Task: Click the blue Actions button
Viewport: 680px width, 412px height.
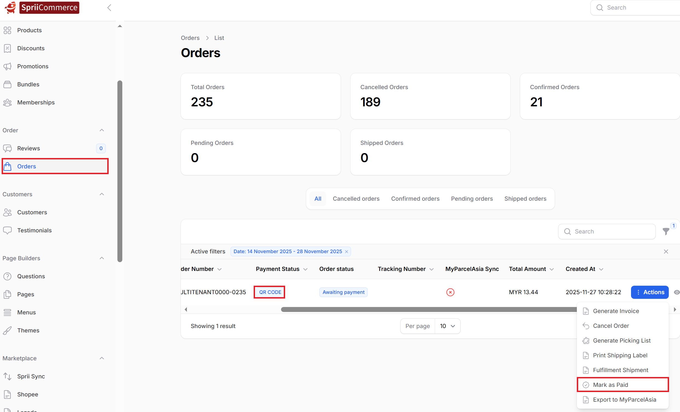Action: tap(649, 292)
